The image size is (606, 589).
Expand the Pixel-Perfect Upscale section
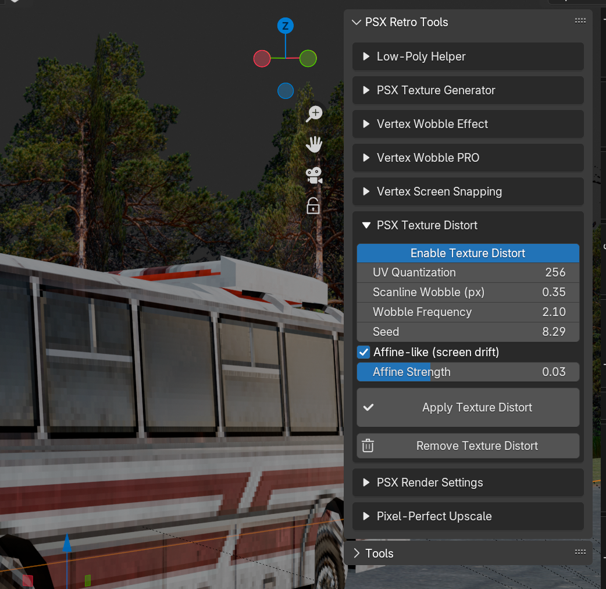pos(468,516)
